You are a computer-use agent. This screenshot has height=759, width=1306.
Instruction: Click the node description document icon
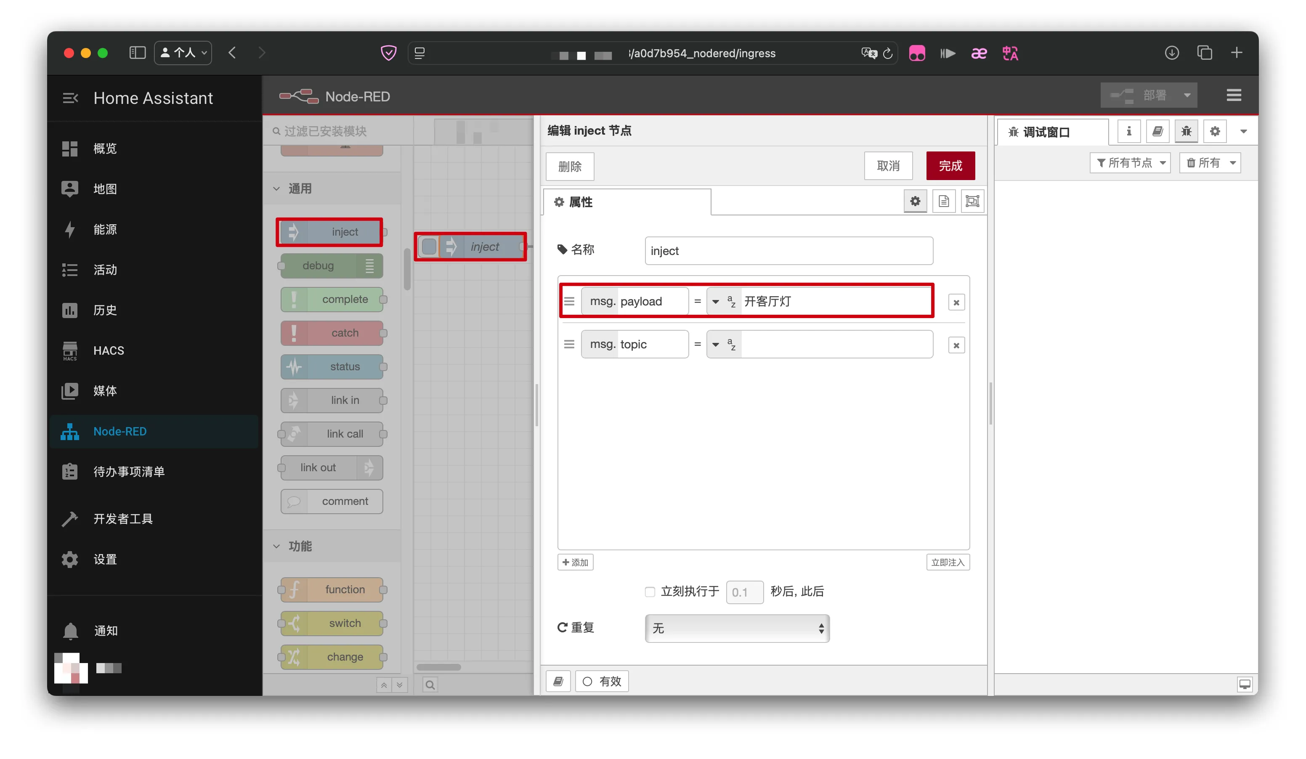pyautogui.click(x=943, y=202)
